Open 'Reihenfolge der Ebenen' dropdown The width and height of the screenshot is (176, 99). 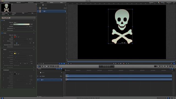(x=17, y=45)
